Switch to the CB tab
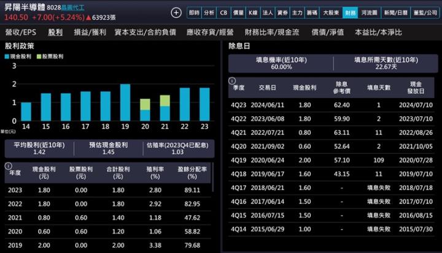This screenshot has width=442, height=253. (x=223, y=13)
